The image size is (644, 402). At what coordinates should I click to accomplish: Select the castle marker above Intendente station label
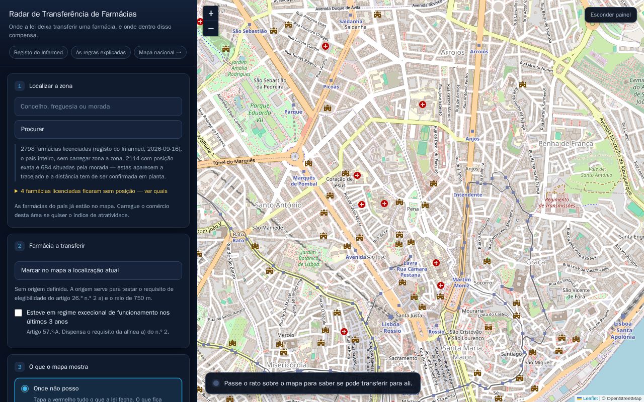click(x=434, y=183)
